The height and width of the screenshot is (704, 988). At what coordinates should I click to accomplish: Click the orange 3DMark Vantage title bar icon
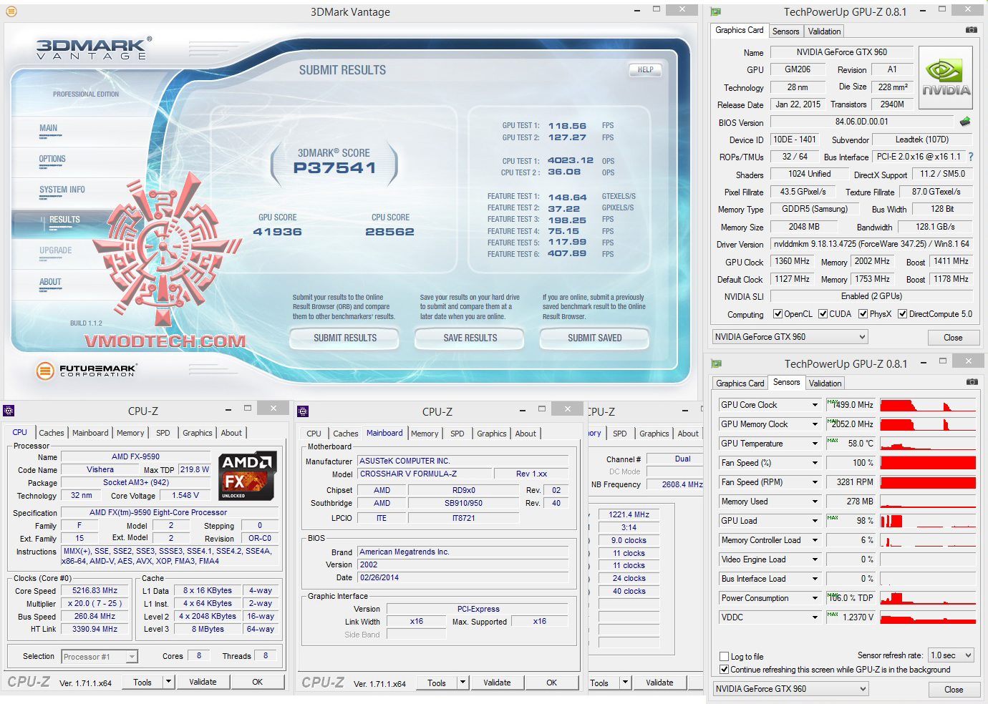click(11, 11)
